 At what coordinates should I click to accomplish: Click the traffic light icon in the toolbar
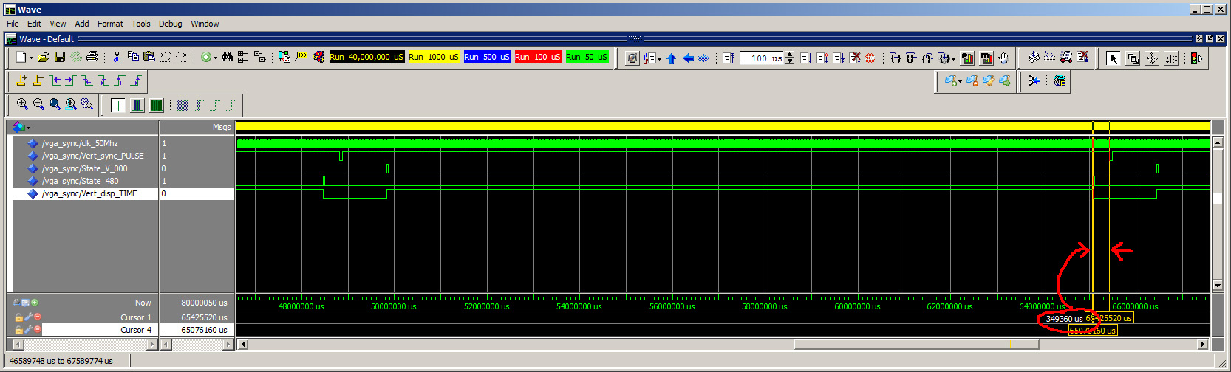(1196, 58)
